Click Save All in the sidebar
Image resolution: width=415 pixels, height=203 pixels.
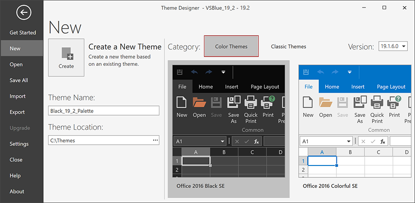click(x=22, y=80)
